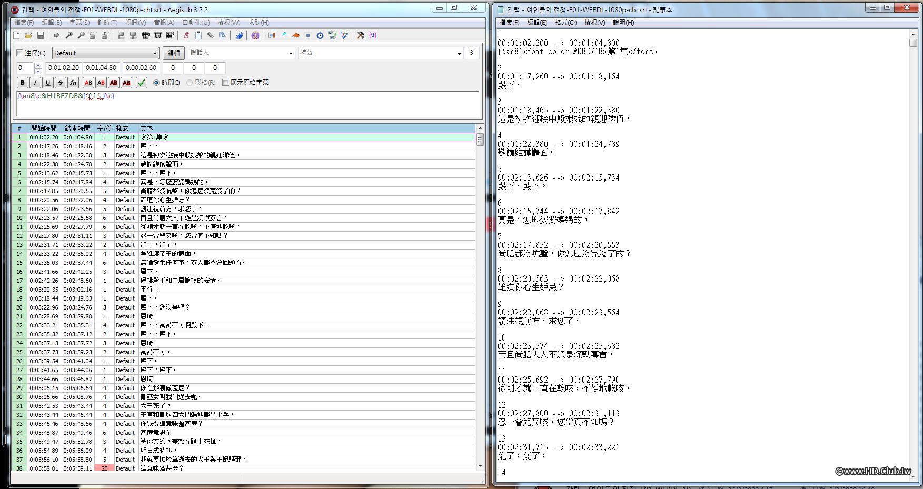The image size is (923, 489).
Task: Open Options hammer and wrench icon
Action: click(361, 35)
